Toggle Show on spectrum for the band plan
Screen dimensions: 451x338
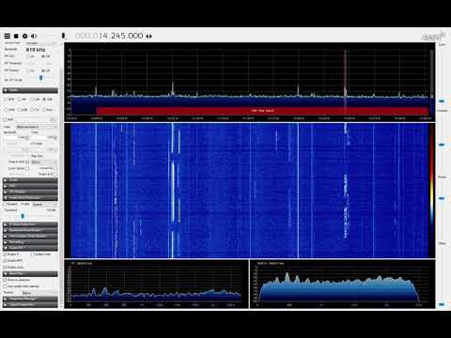click(5, 280)
